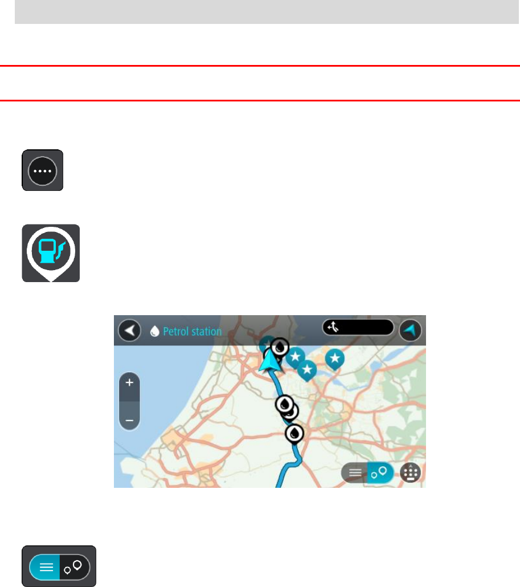Select the upper mid-route petrol station marker
The image size is (520, 587).
click(285, 404)
